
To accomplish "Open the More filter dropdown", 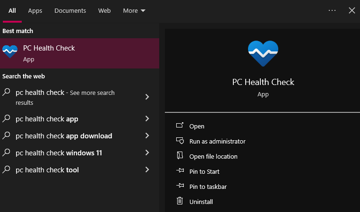I will click(134, 11).
